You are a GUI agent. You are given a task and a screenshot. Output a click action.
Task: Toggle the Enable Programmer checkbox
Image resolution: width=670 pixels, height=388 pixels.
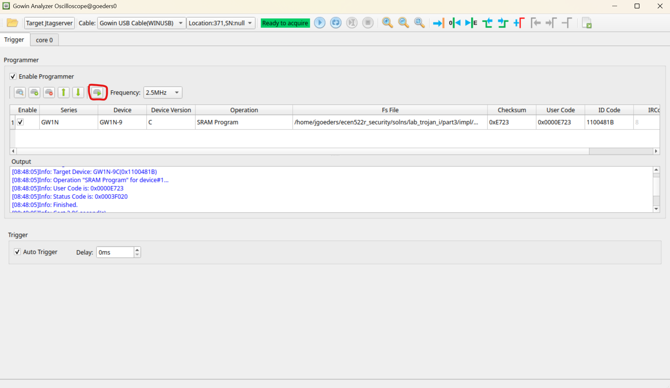[13, 76]
